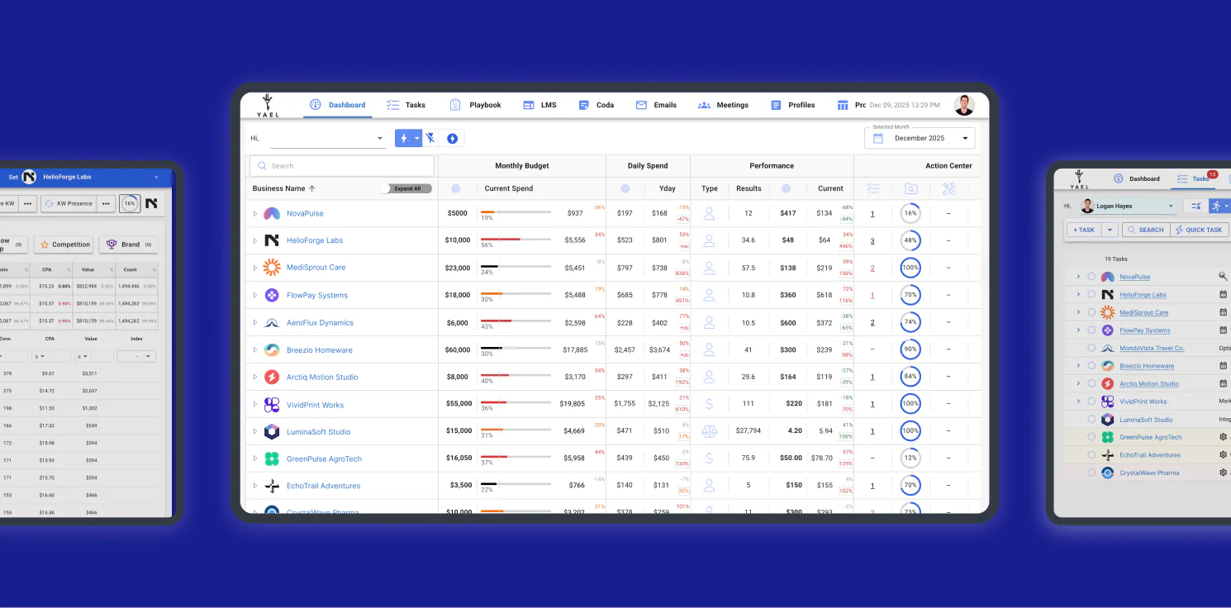Click the lightning bolt filter button
The image size is (1231, 608).
point(403,138)
